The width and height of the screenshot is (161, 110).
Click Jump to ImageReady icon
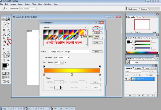6,82
